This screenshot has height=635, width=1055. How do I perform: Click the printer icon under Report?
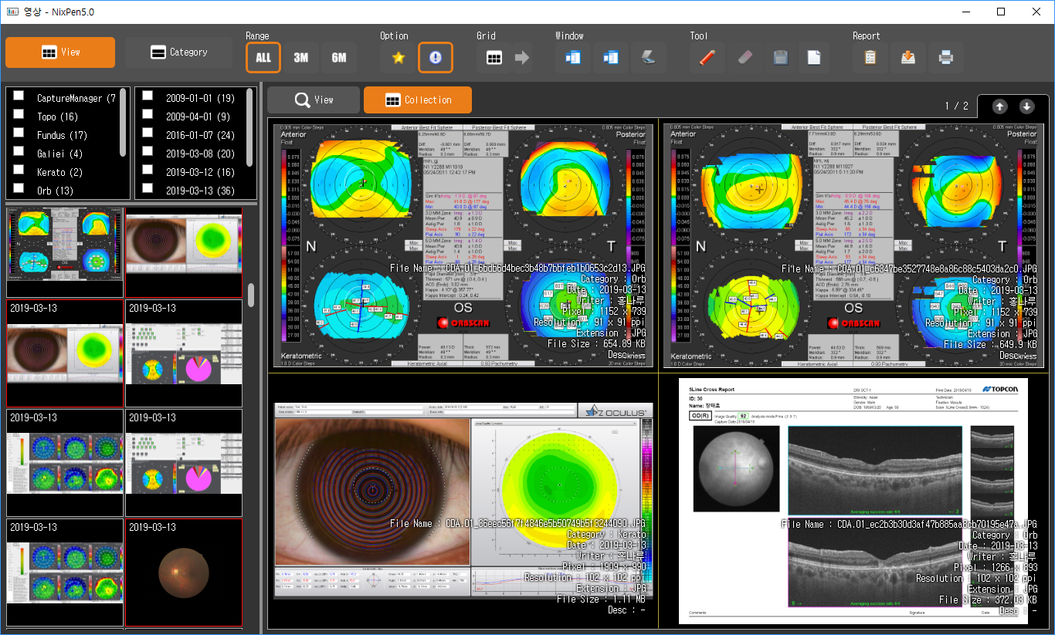(945, 58)
